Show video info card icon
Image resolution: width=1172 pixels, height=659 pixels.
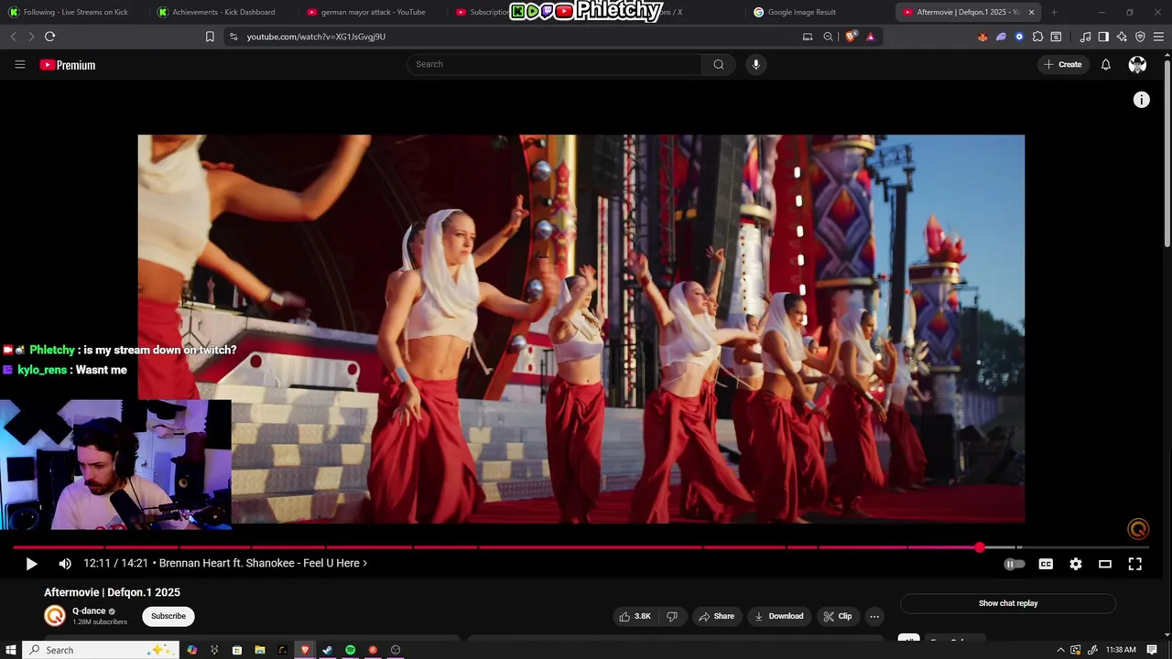(x=1141, y=100)
